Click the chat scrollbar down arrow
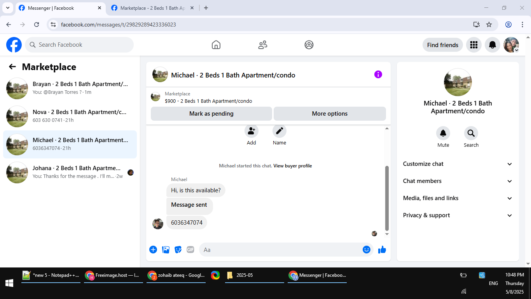The height and width of the screenshot is (299, 531). tap(387, 234)
